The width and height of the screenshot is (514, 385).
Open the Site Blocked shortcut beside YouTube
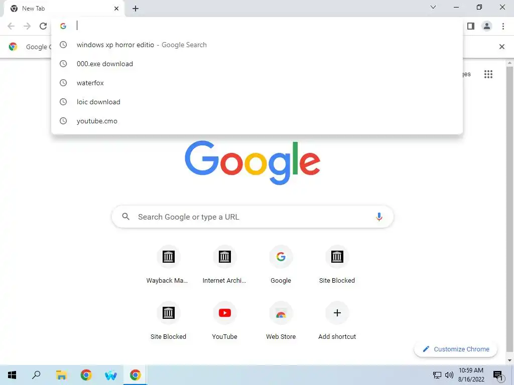point(168,321)
